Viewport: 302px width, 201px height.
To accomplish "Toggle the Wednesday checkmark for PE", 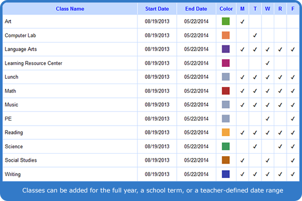I will (x=268, y=119).
